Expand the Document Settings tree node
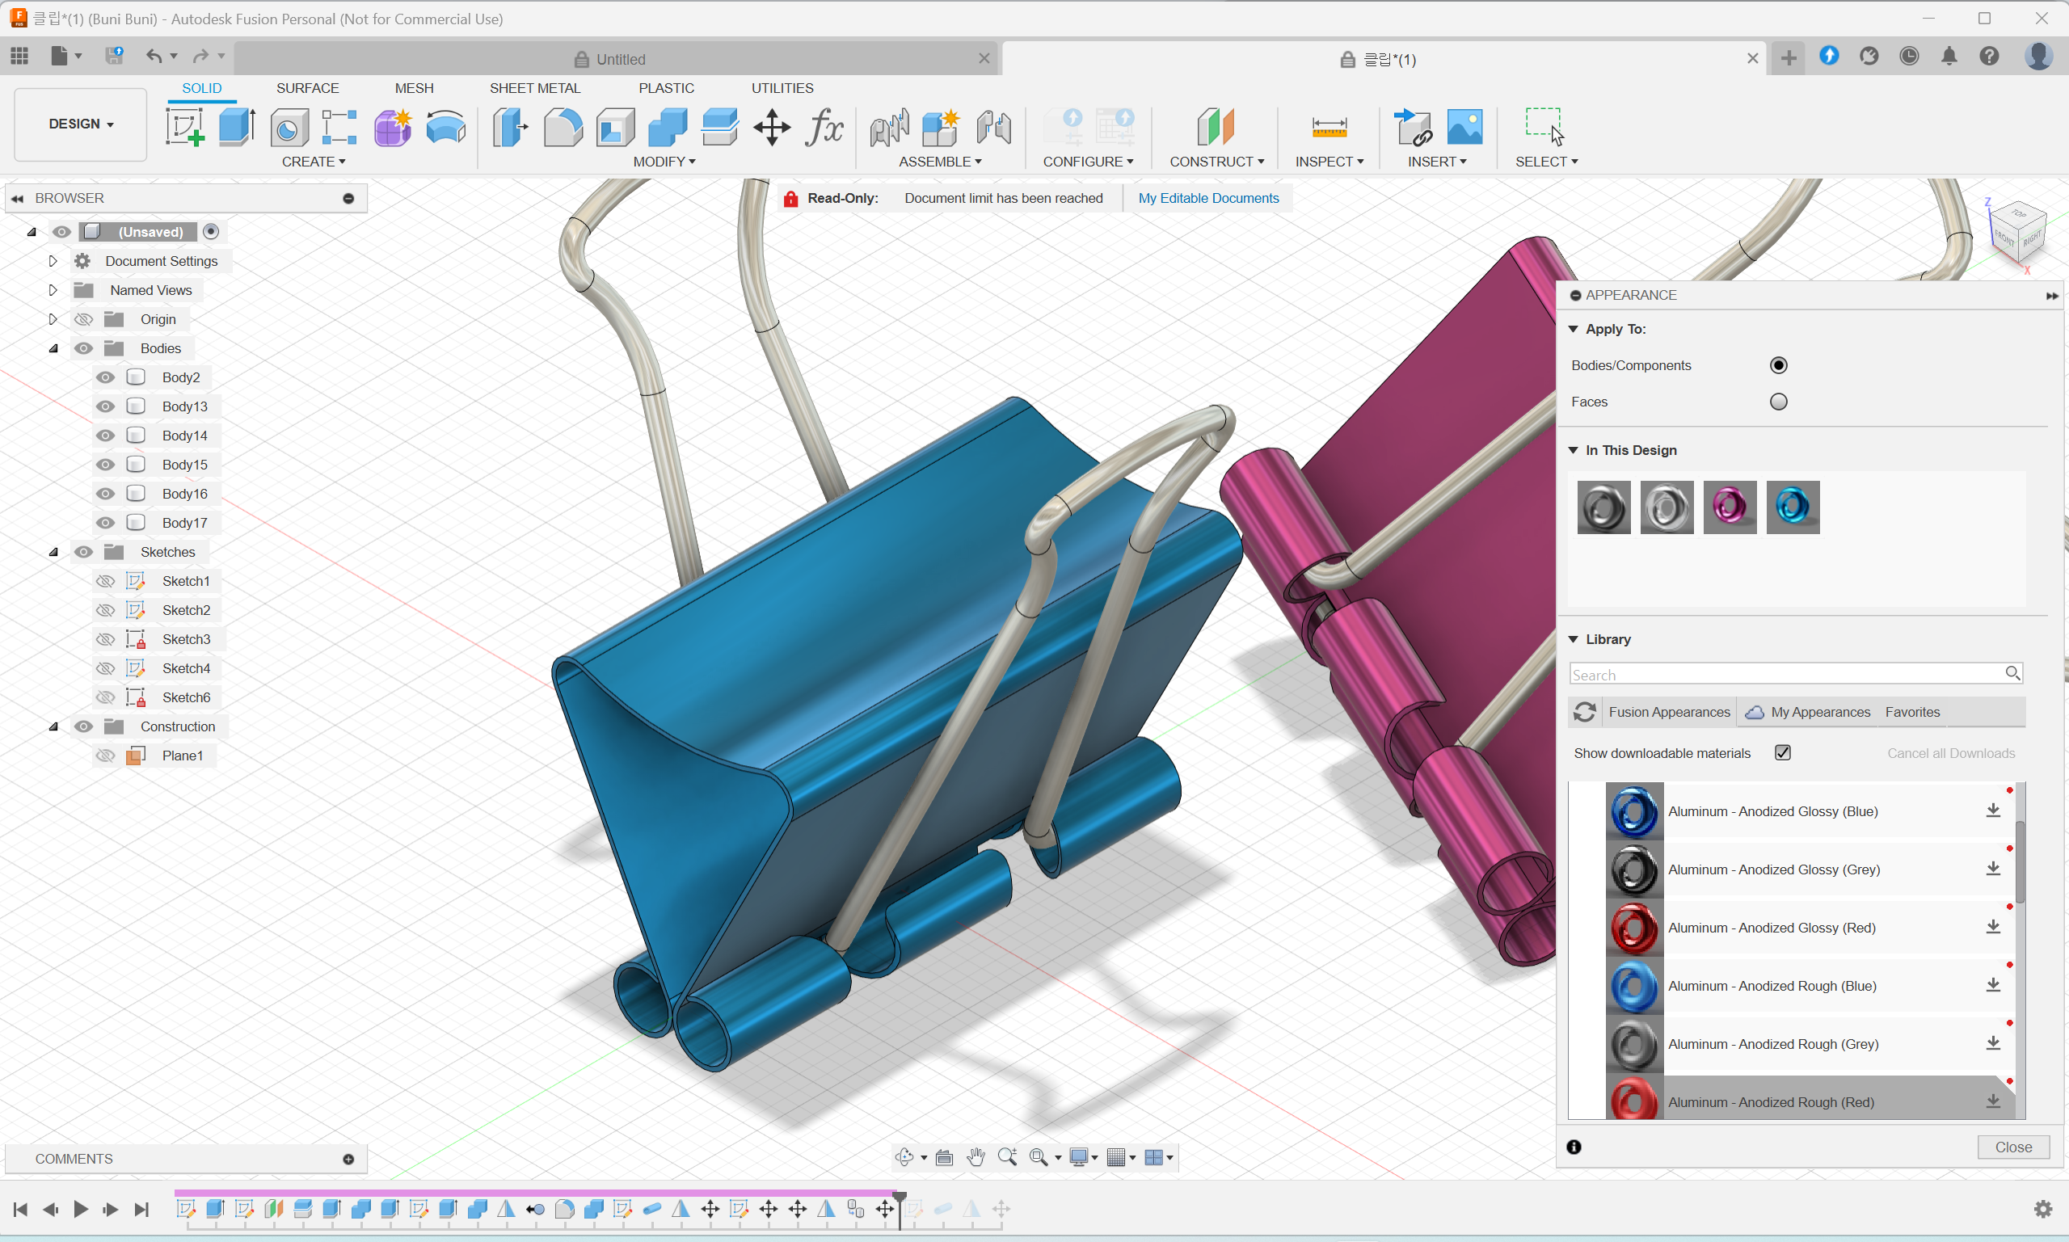The image size is (2069, 1242). pyautogui.click(x=53, y=261)
